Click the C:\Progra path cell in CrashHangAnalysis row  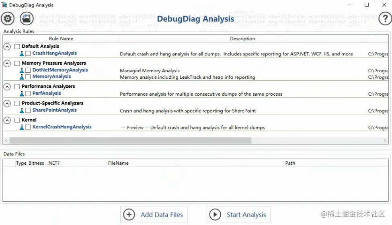(x=378, y=54)
